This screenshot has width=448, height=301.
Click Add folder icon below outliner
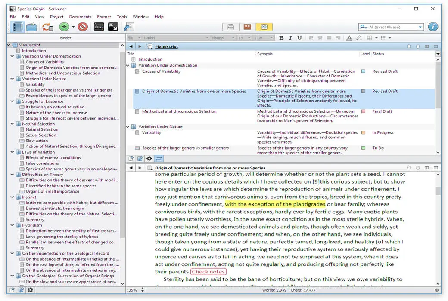[x=140, y=159]
